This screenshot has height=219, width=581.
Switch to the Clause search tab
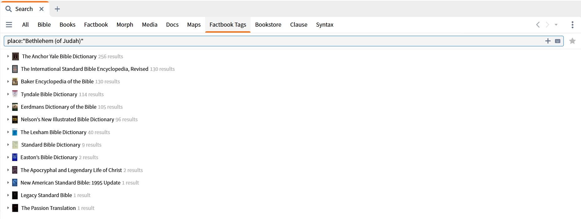coord(299,24)
